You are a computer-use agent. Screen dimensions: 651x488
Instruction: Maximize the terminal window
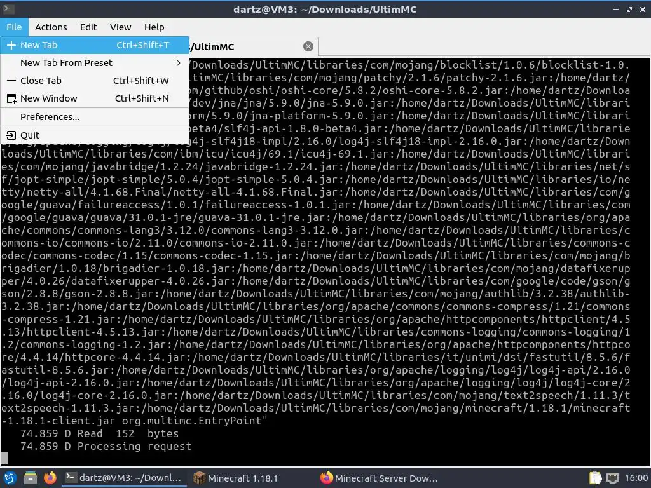629,9
